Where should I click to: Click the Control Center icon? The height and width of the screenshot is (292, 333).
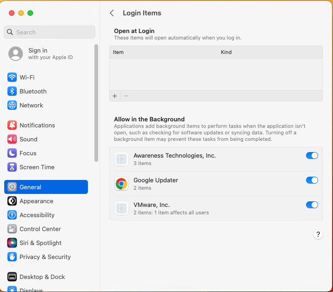(x=12, y=229)
